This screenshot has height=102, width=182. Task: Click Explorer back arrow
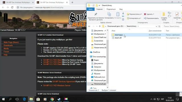pyautogui.click(x=89, y=26)
